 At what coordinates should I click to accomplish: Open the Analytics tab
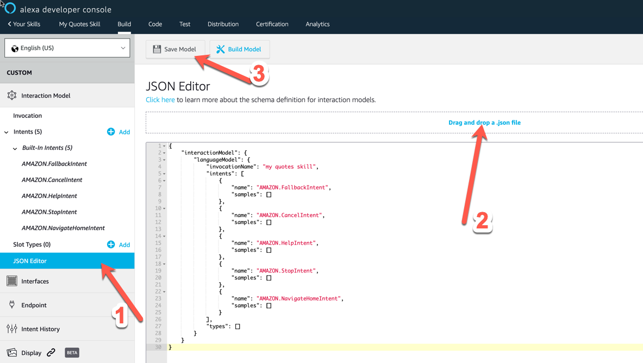tap(317, 24)
